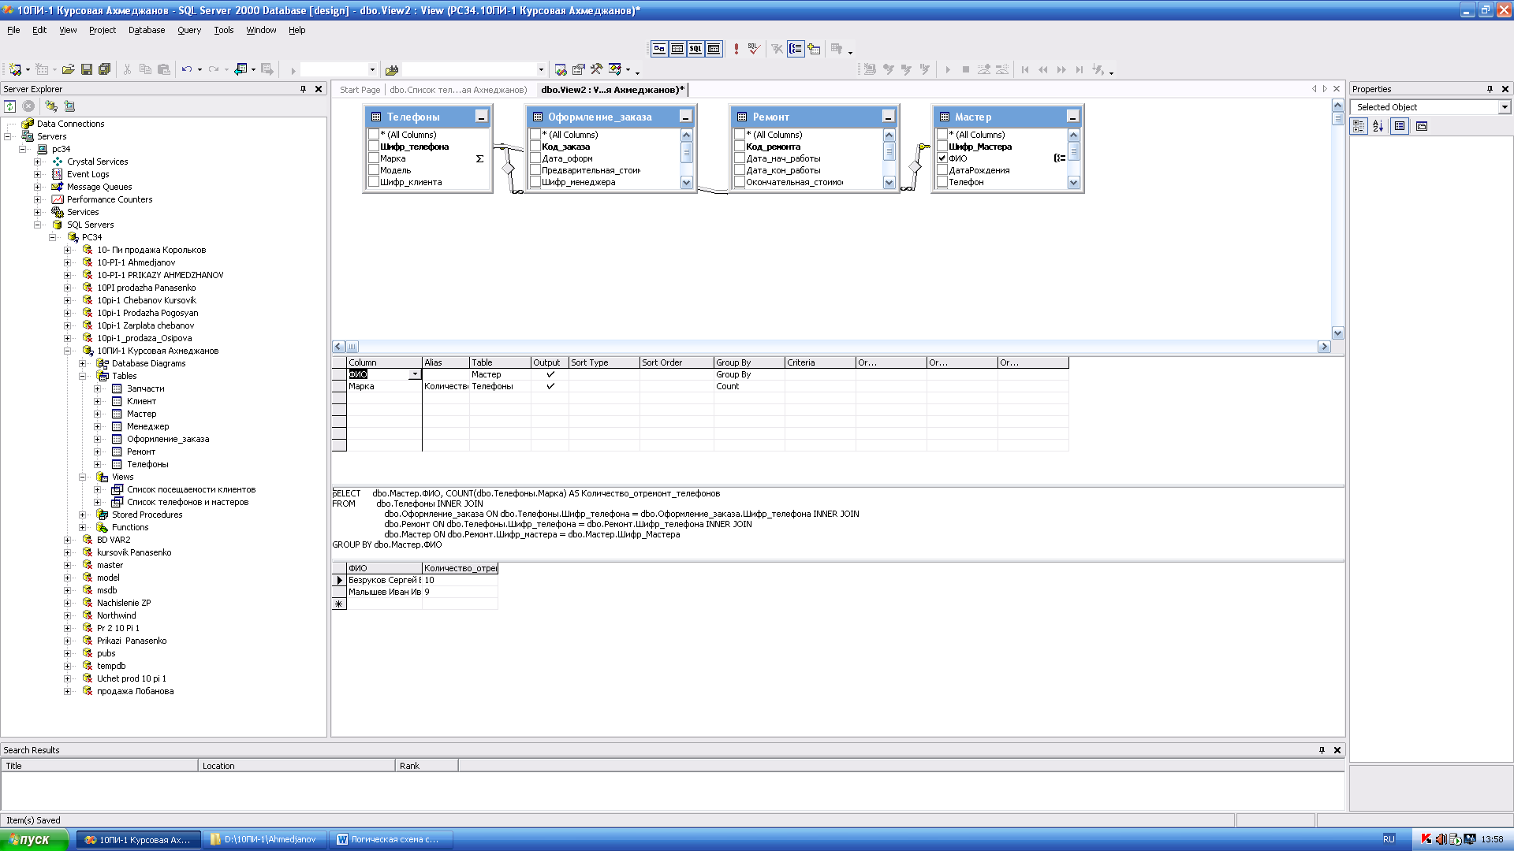Check Марка column in Телефоны table
Screen dimensions: 1514x851
tap(375, 158)
